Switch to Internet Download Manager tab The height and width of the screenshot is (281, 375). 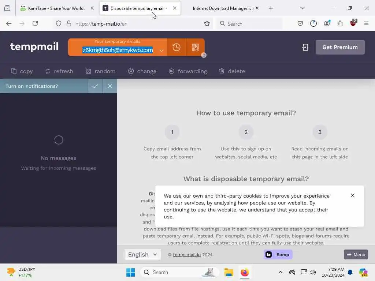(x=222, y=8)
